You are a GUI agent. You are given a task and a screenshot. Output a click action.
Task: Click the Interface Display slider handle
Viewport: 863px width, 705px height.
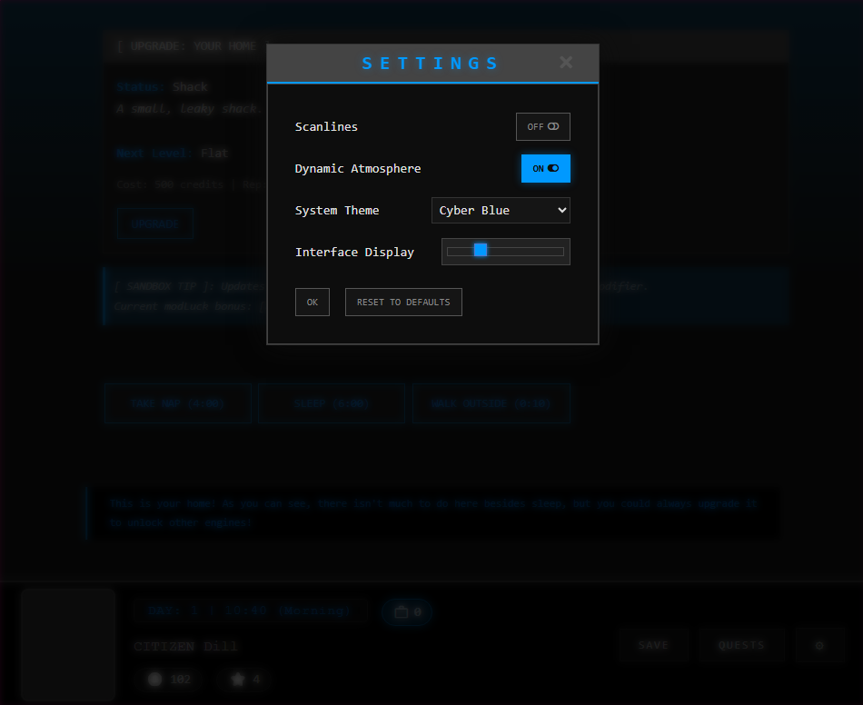point(481,251)
